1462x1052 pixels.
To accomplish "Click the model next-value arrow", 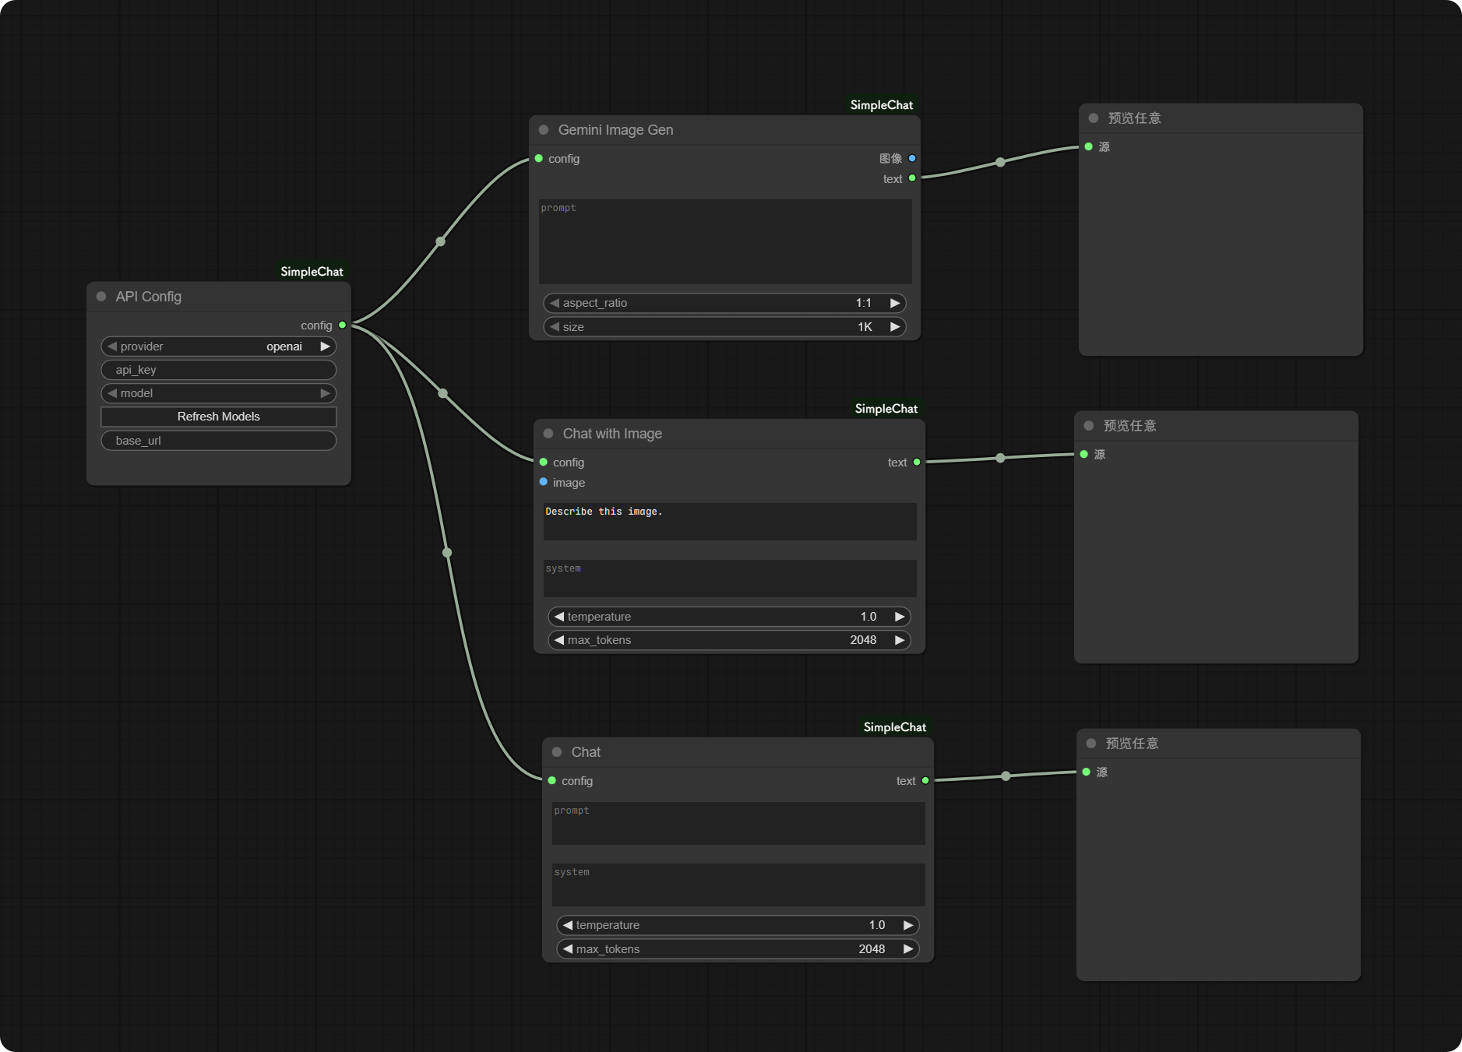I will [x=326, y=393].
